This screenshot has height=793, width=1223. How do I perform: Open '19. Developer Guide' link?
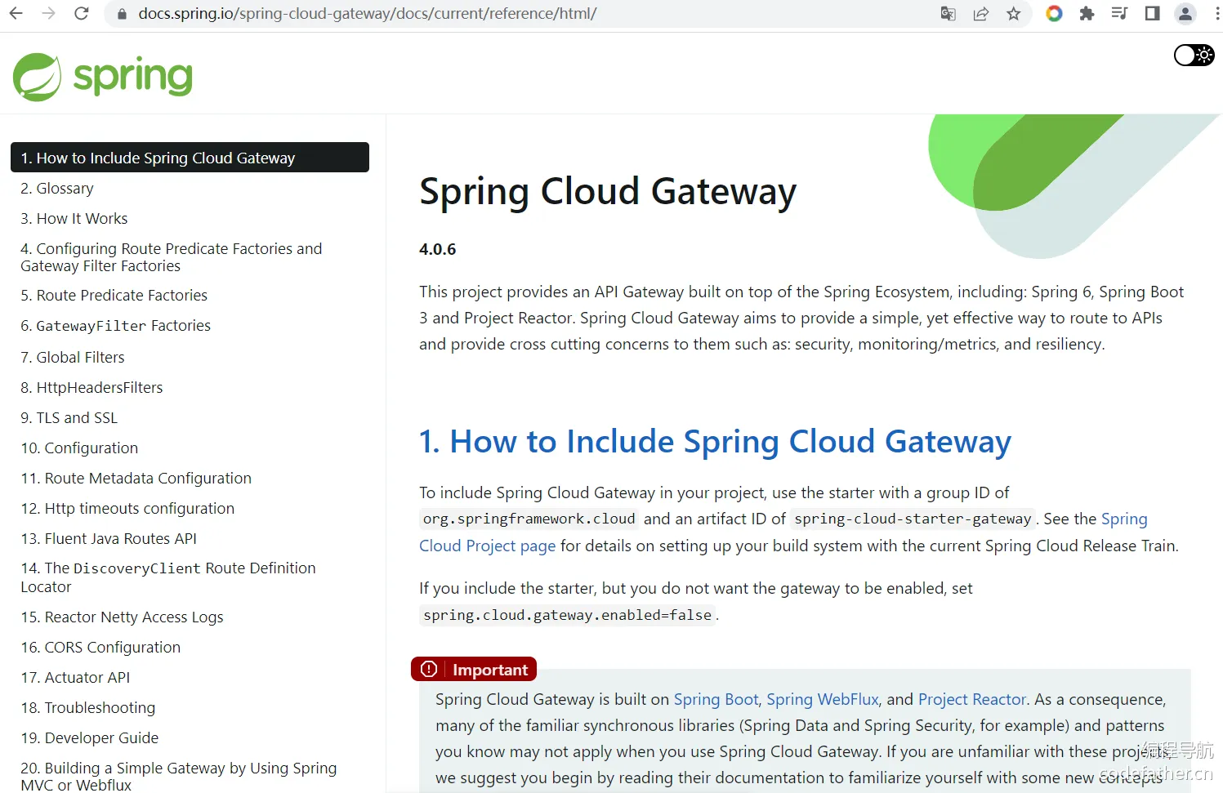[x=90, y=738]
